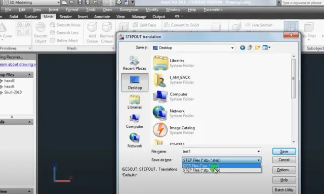Image resolution: width=324 pixels, height=194 pixels.
Task: Switch to the Annotate ribbon tab
Action: [102, 17]
